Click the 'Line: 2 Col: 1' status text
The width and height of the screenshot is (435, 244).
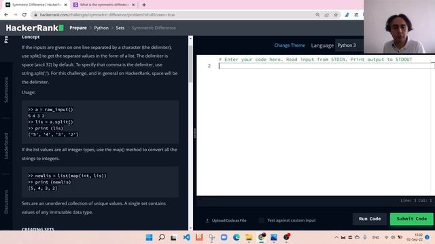[x=416, y=201]
